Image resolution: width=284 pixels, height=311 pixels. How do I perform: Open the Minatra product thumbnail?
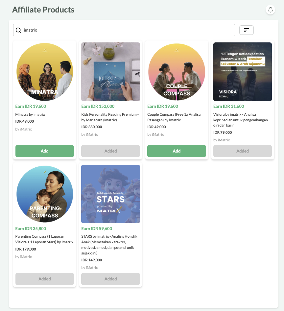point(45,72)
